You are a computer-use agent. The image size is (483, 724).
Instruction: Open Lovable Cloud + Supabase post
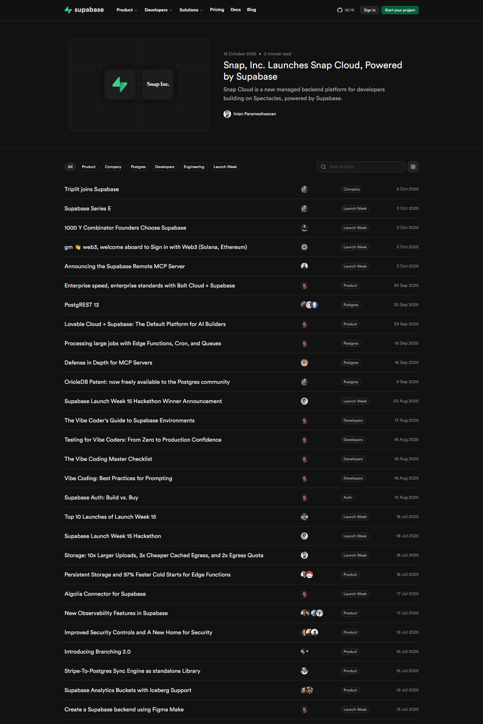click(x=145, y=324)
